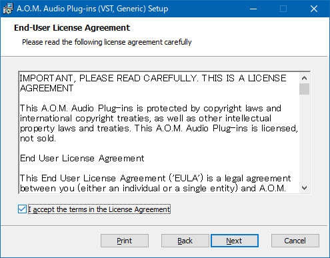This screenshot has height=258, width=330.
Task: Click the license scrollbar up arrow
Action: point(304,78)
